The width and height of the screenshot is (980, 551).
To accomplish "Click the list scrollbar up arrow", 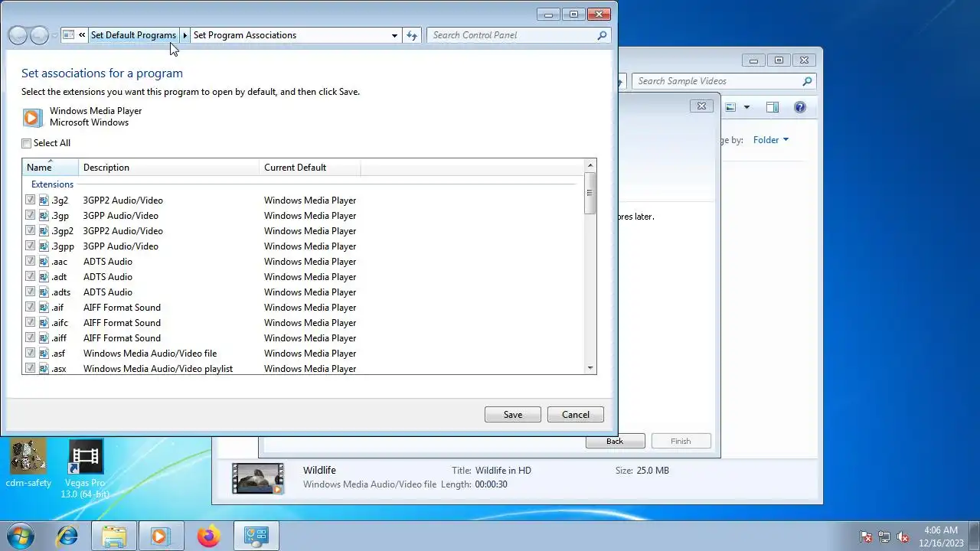I will tap(590, 165).
